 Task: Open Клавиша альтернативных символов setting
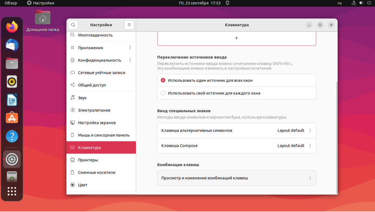tap(237, 130)
